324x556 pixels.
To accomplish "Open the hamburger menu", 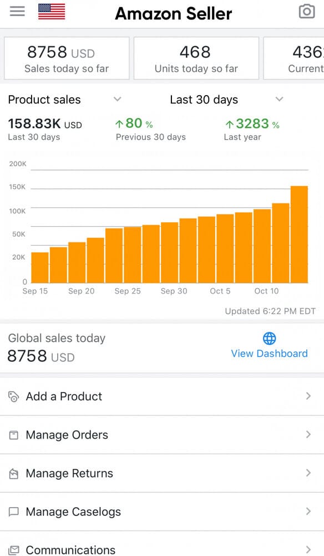I will click(17, 12).
